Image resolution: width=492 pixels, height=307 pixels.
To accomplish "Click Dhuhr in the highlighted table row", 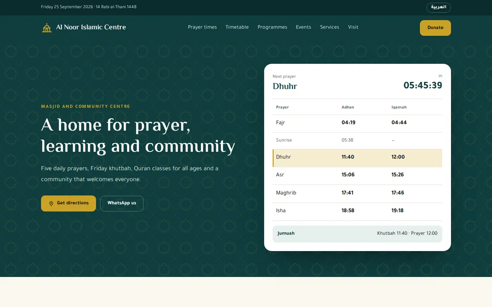I will tap(283, 157).
